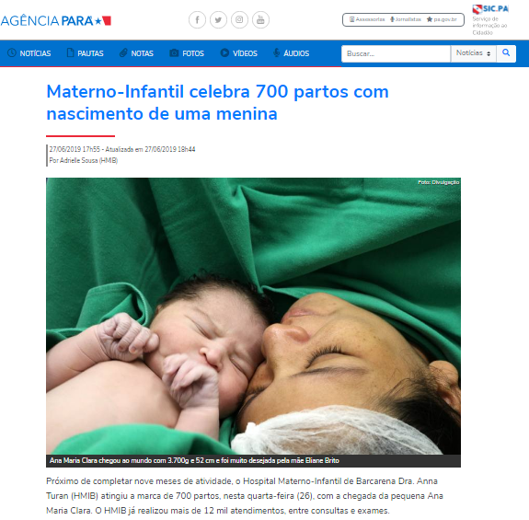529x520 pixels.
Task: Click the search magnifier button
Action: (x=506, y=53)
